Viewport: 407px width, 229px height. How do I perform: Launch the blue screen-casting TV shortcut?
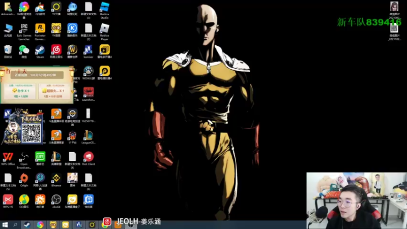88,202
